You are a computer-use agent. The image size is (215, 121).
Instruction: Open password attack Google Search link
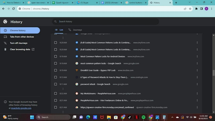95,84
